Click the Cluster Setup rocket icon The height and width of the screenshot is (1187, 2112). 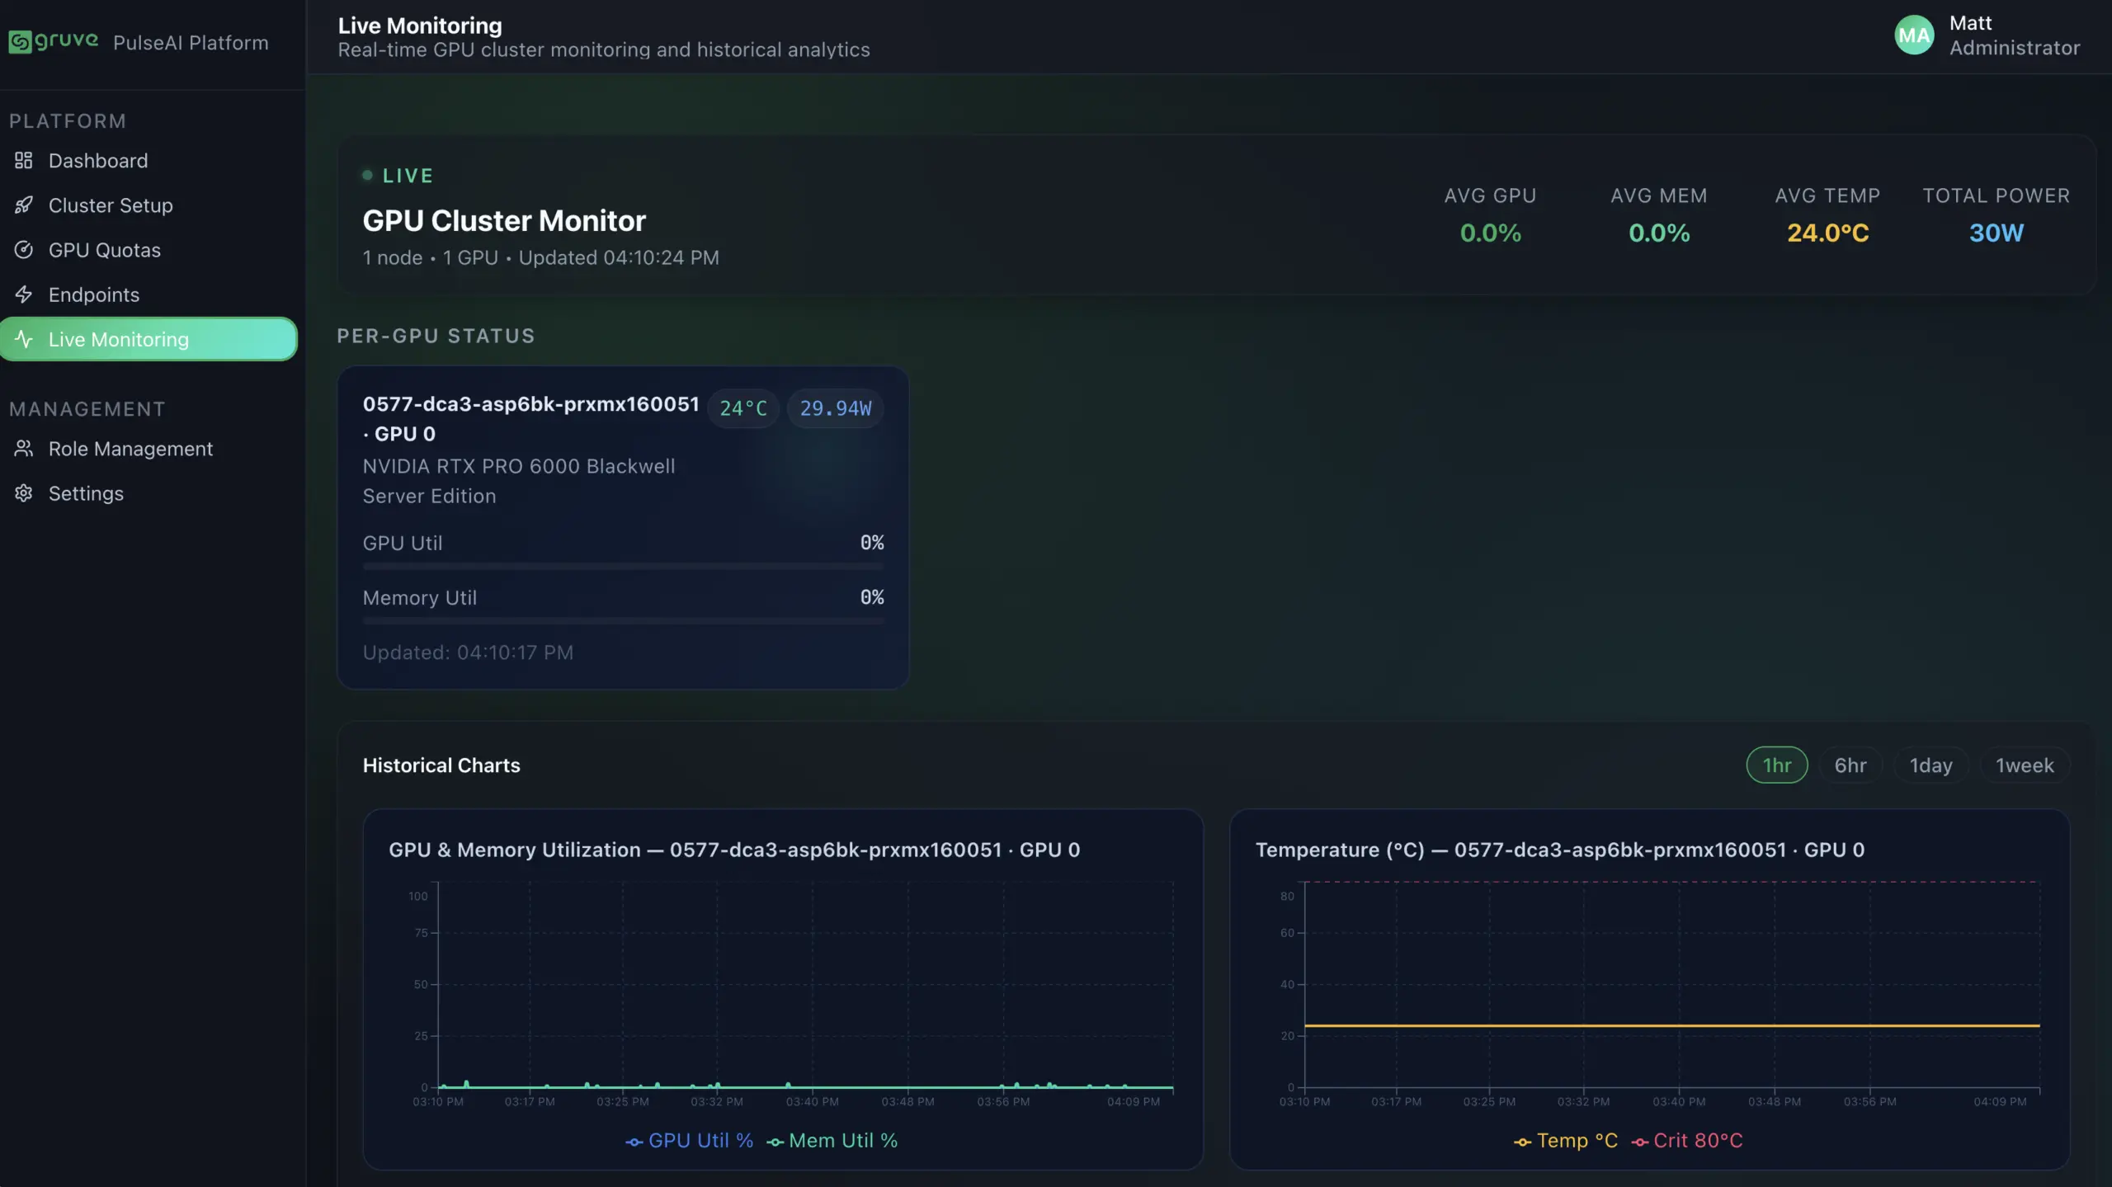[x=23, y=205]
